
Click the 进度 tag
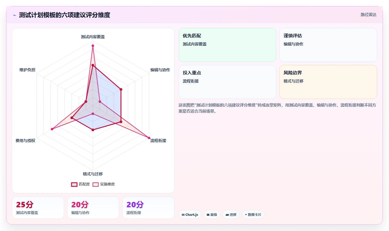(x=231, y=215)
